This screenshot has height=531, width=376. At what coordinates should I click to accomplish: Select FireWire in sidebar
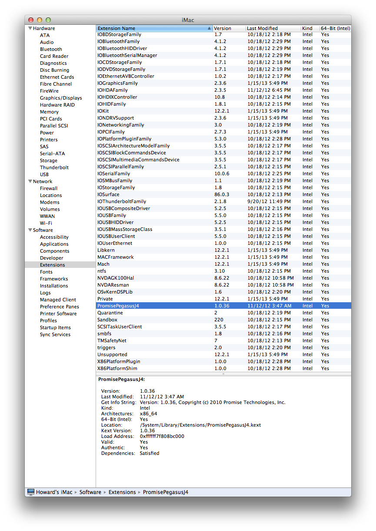tap(49, 91)
